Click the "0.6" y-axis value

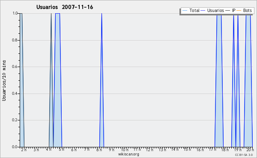[x=15, y=67]
